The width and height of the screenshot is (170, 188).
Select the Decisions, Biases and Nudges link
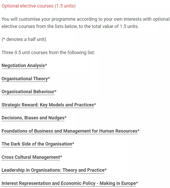[x=33, y=118]
